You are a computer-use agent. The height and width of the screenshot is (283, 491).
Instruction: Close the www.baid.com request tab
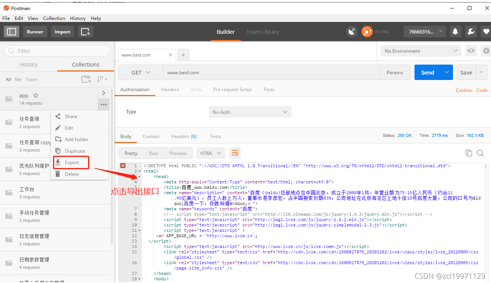pos(171,55)
